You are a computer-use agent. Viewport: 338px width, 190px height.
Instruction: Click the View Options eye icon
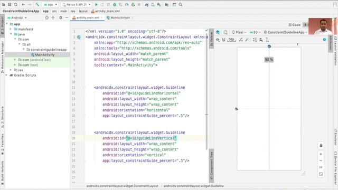coord(218,40)
